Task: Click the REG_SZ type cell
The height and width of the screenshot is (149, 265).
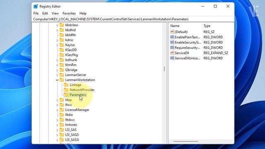Action: pyautogui.click(x=209, y=32)
